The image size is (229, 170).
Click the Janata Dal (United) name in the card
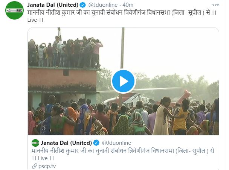(66, 143)
